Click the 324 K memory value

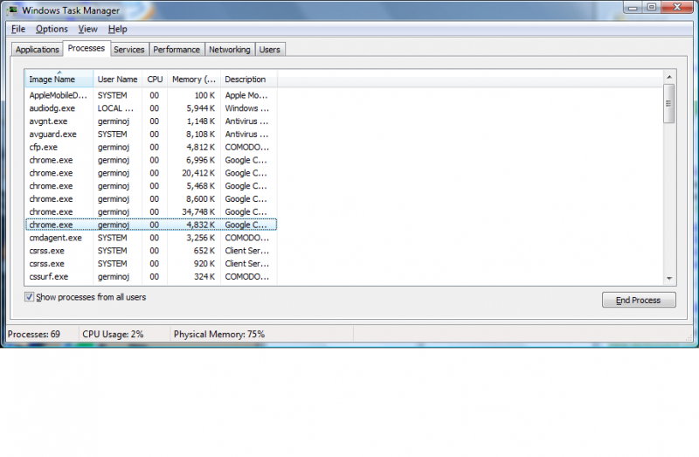(204, 276)
